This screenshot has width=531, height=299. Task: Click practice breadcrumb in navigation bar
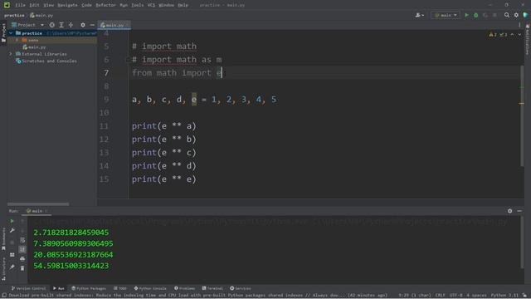click(14, 15)
